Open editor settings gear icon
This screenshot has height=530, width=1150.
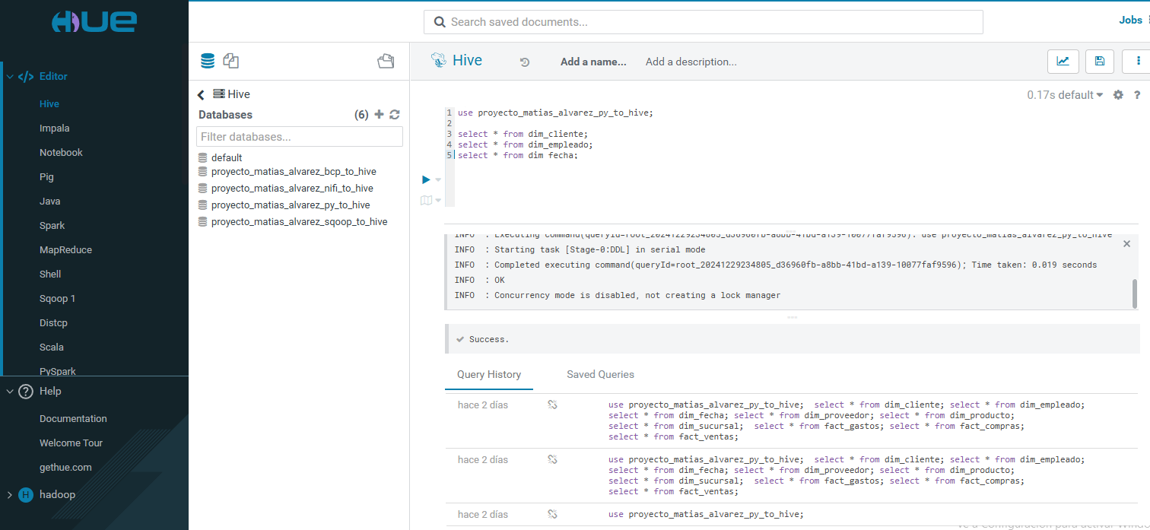1118,95
